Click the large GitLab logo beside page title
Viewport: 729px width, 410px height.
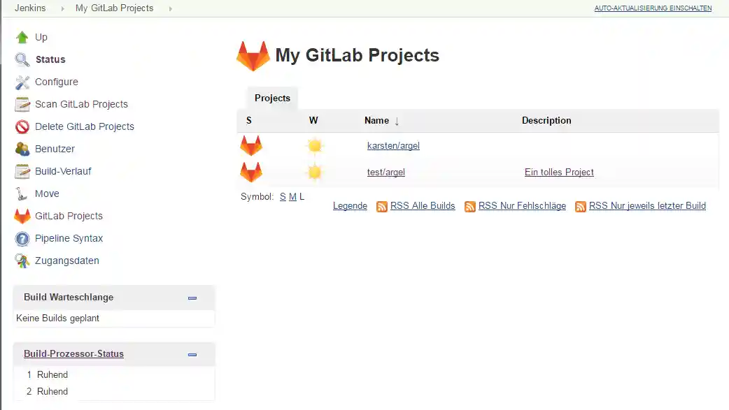pos(253,56)
